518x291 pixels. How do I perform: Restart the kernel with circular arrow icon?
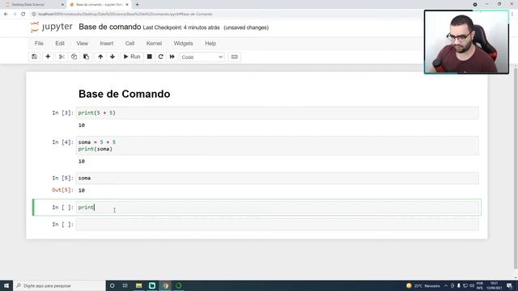pos(161,57)
